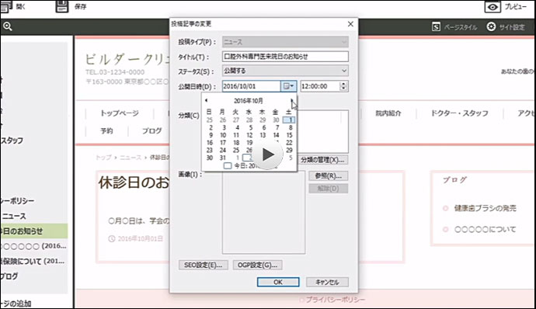This screenshot has width=536, height=309.
Task: Select day 10 in calendar
Action: point(223,135)
